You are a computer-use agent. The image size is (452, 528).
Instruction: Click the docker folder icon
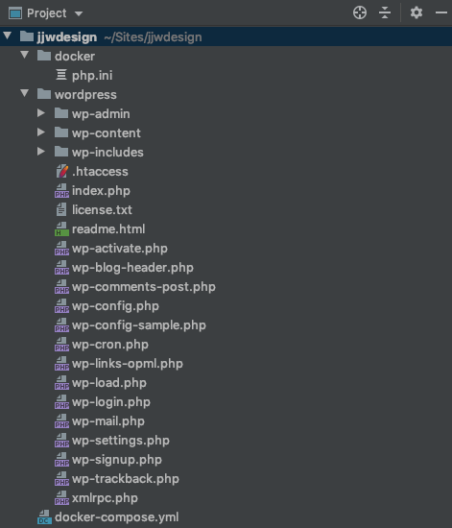point(44,56)
